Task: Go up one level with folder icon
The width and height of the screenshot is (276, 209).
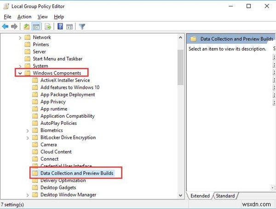Action: pos(27,27)
